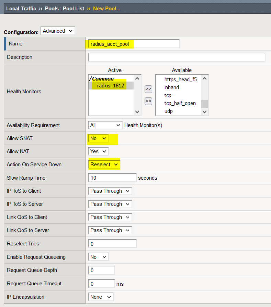Viewport: 271px width, 307px height.
Task: Open Allow SNAT dropdown
Action: click(98, 138)
